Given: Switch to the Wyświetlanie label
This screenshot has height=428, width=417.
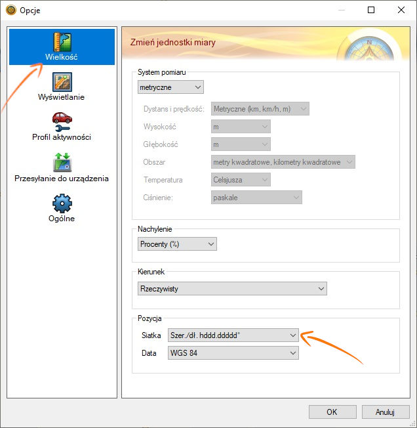Looking at the screenshot, I should tap(62, 97).
